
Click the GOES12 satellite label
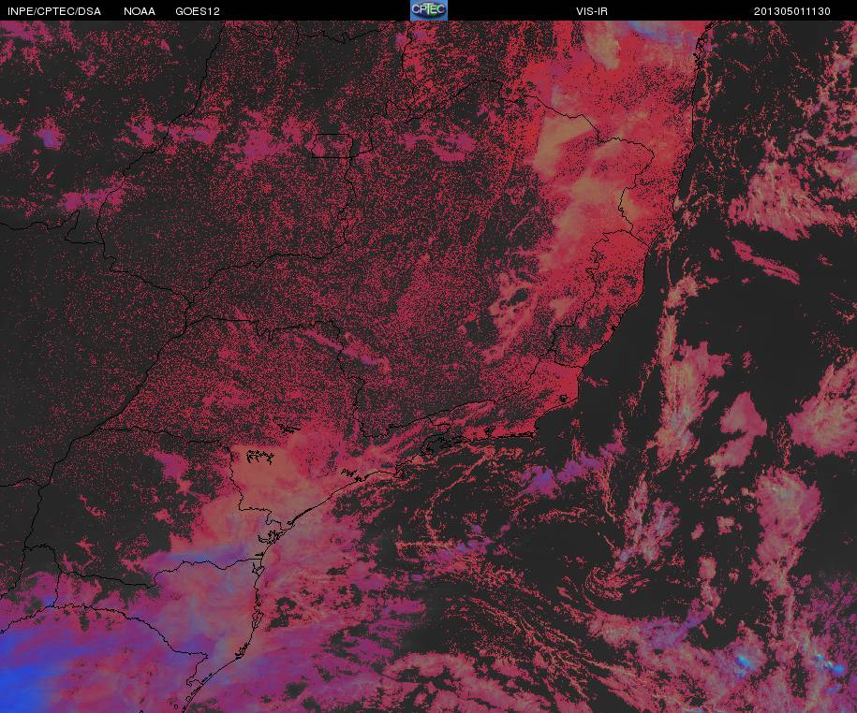[198, 11]
